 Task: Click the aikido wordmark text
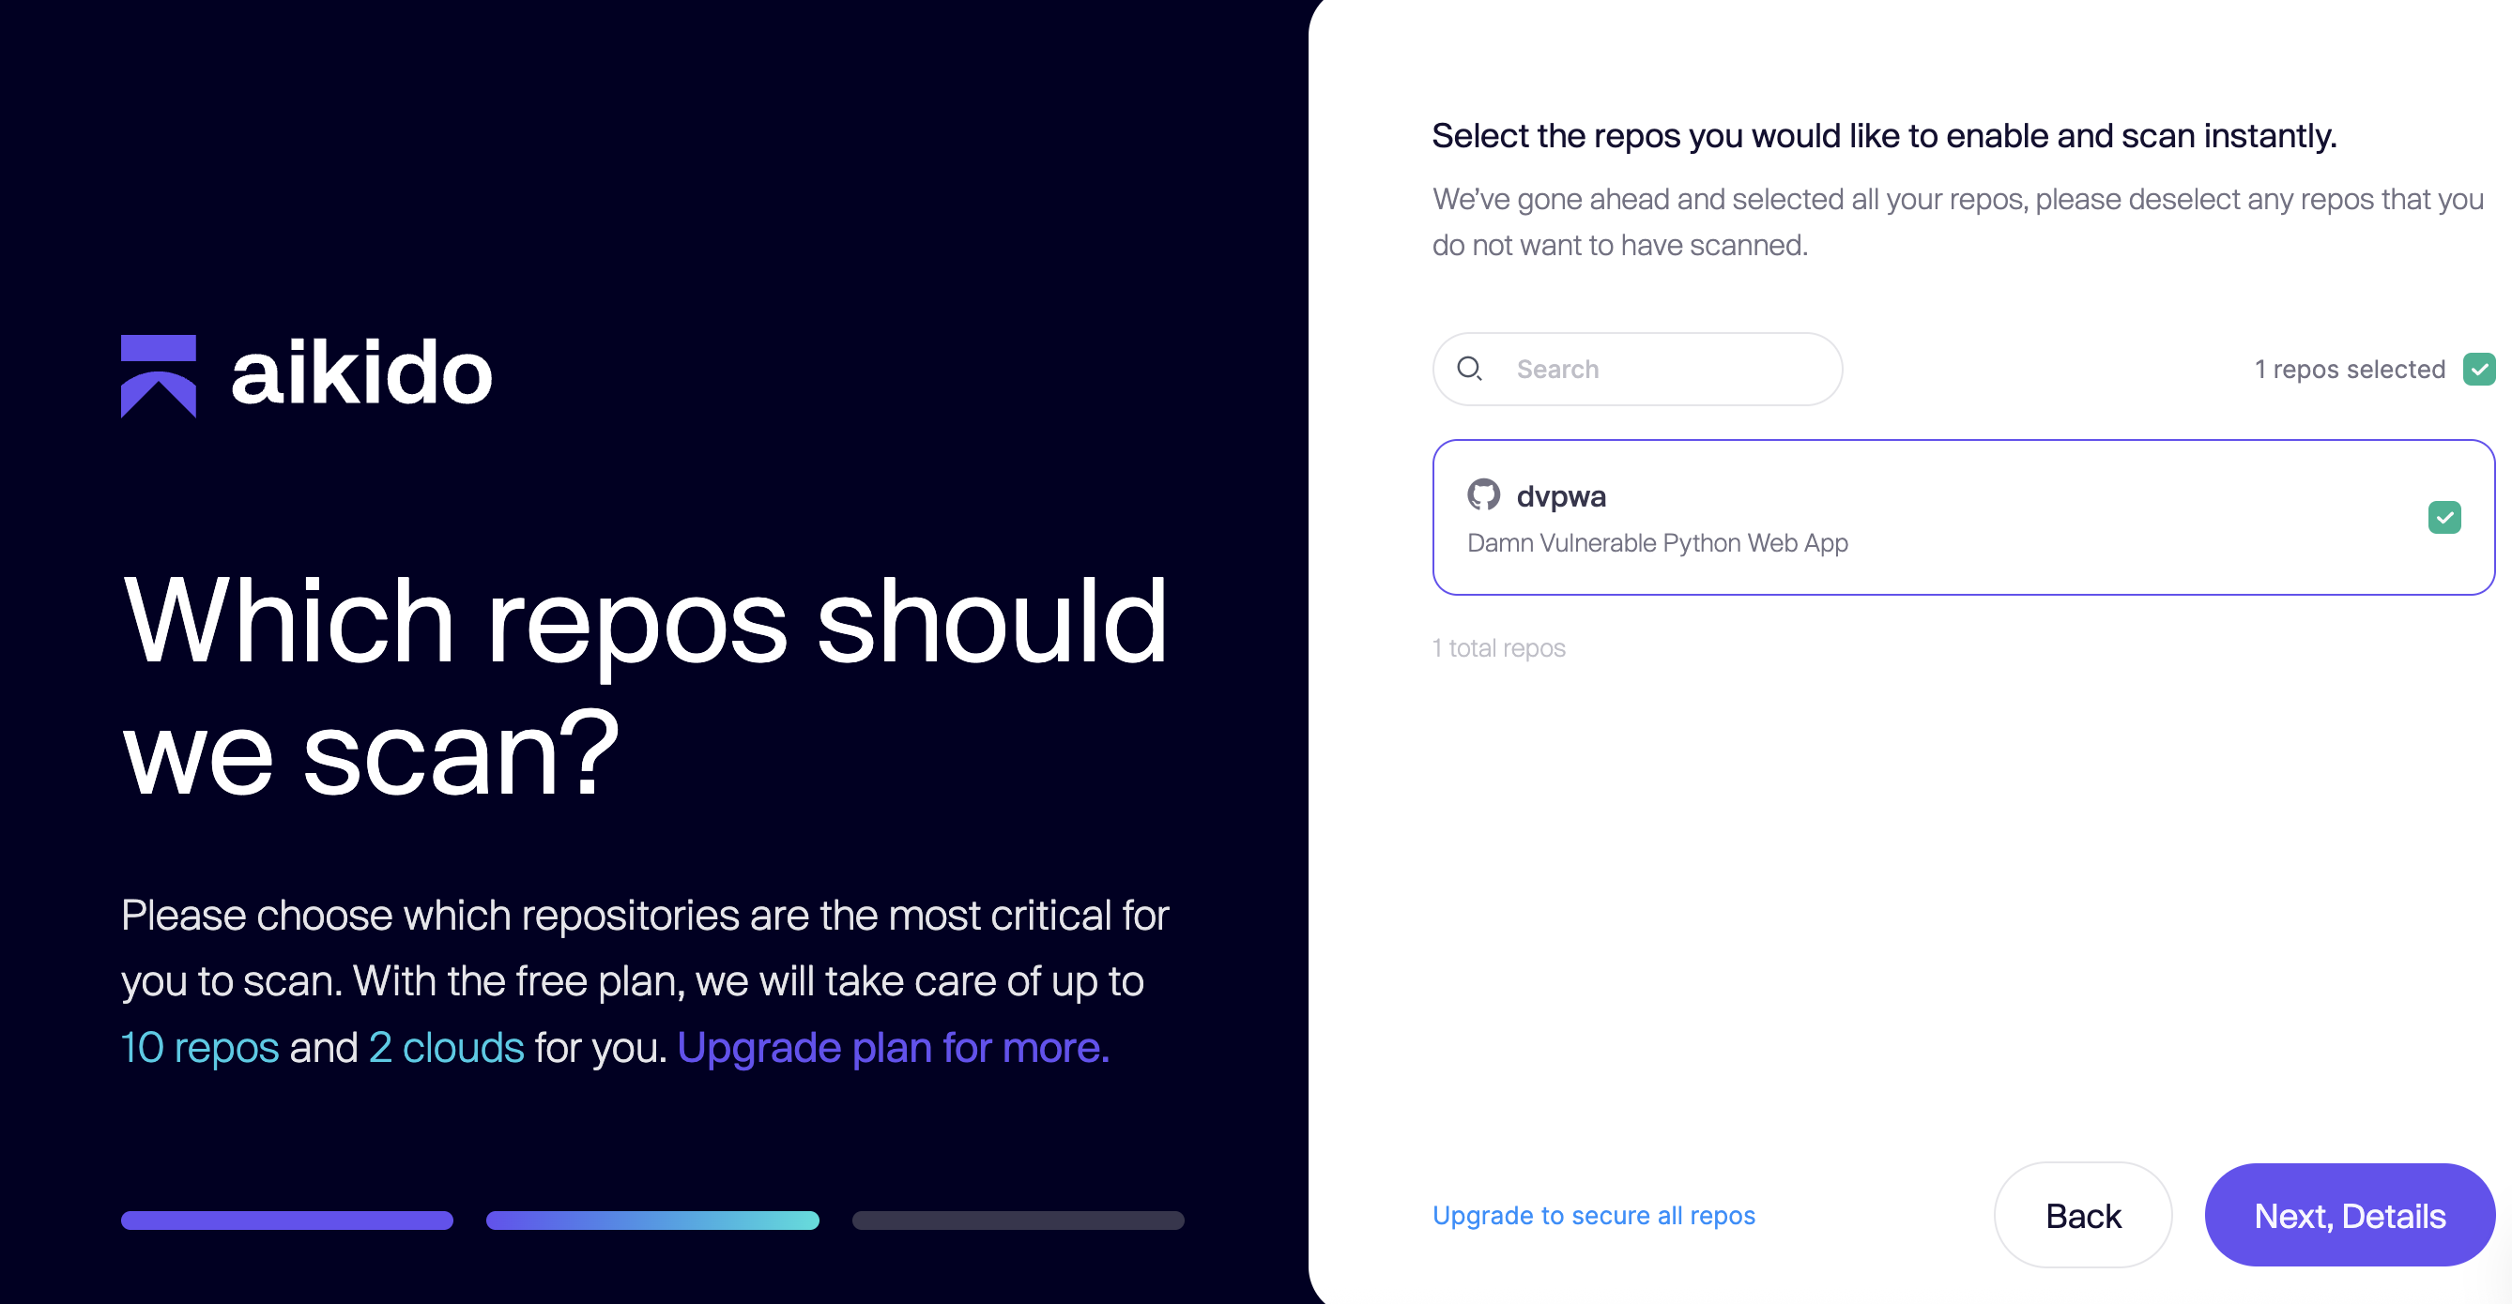361,373
